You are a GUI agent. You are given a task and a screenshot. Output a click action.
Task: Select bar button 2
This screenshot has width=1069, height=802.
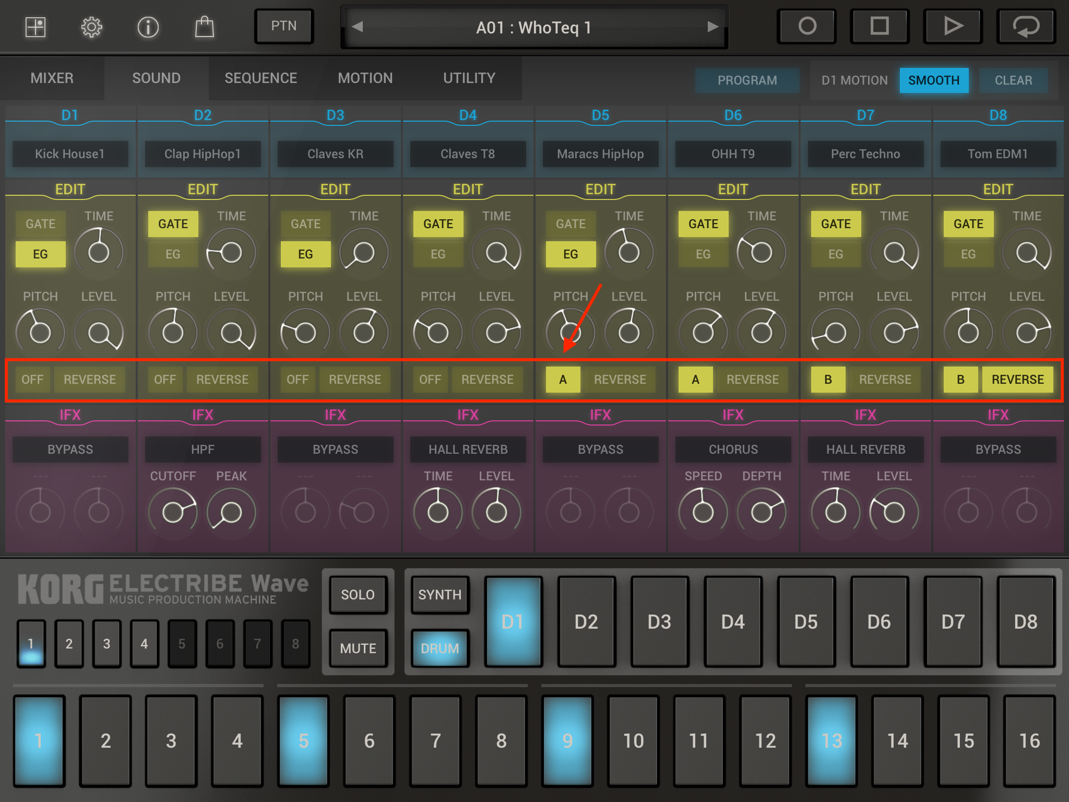point(69,644)
